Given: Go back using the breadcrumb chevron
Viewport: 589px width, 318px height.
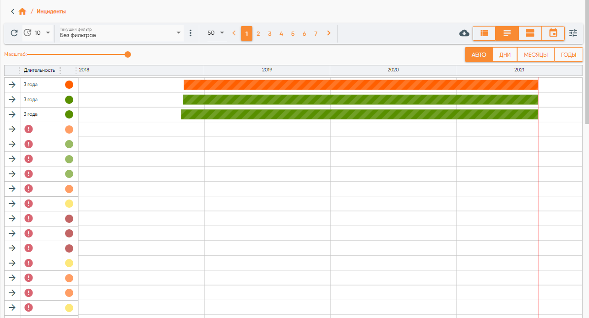Looking at the screenshot, I should click(x=12, y=11).
